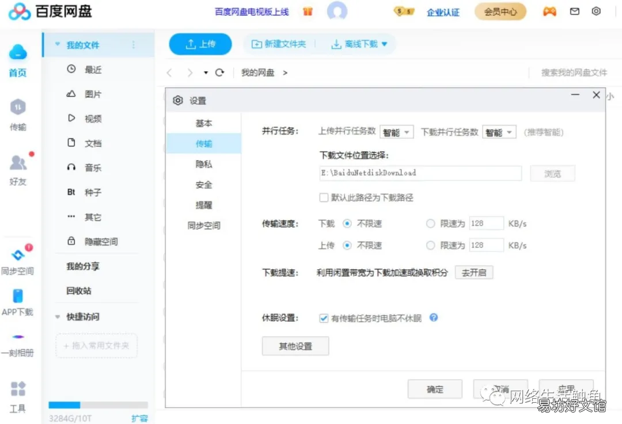Open the user avatar profile

(337, 11)
